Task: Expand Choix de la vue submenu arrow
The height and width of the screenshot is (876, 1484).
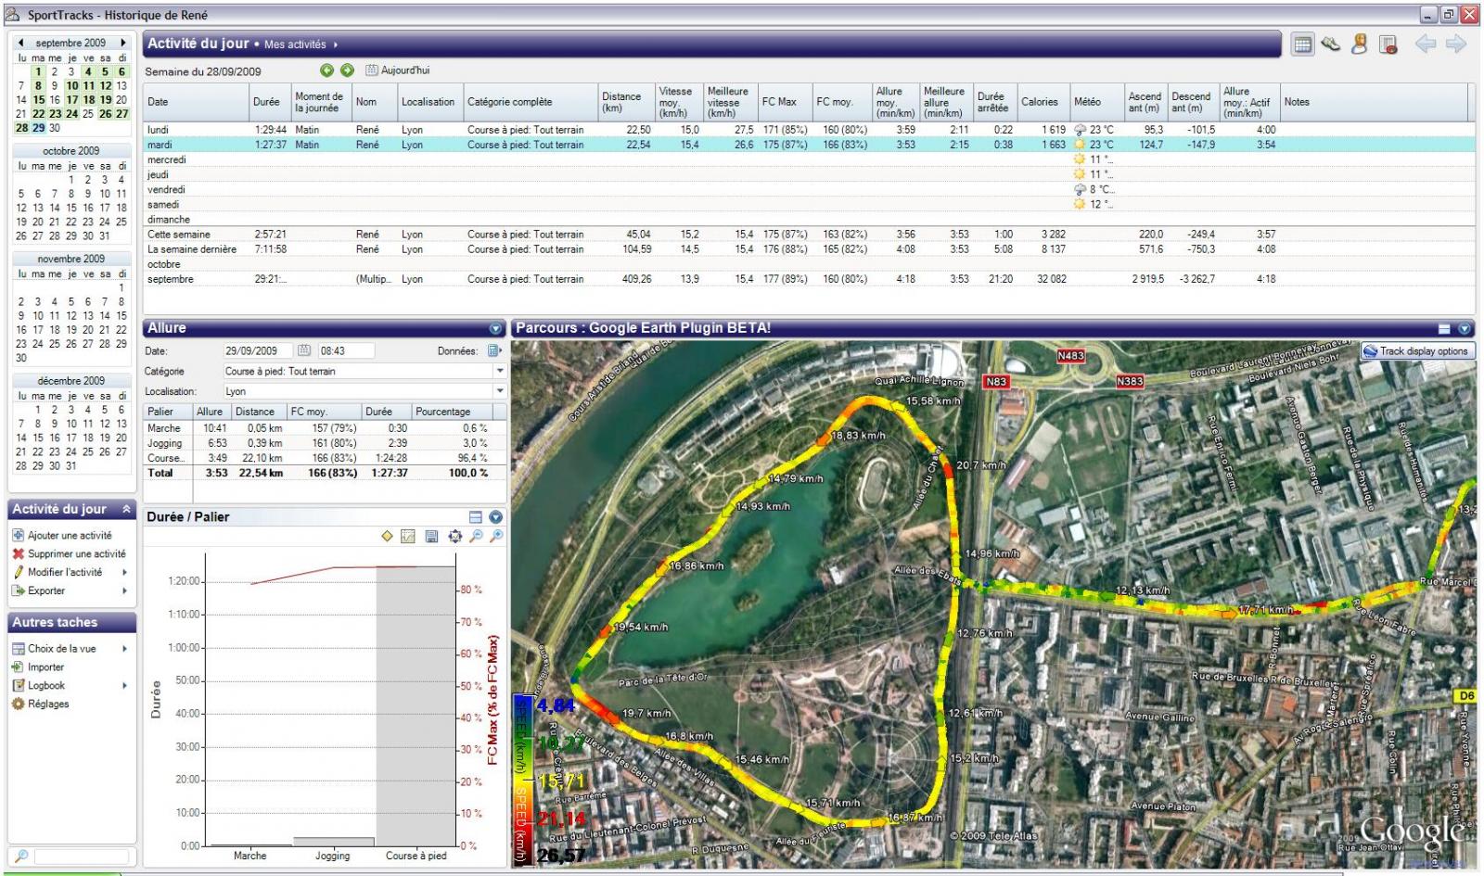Action: point(124,648)
